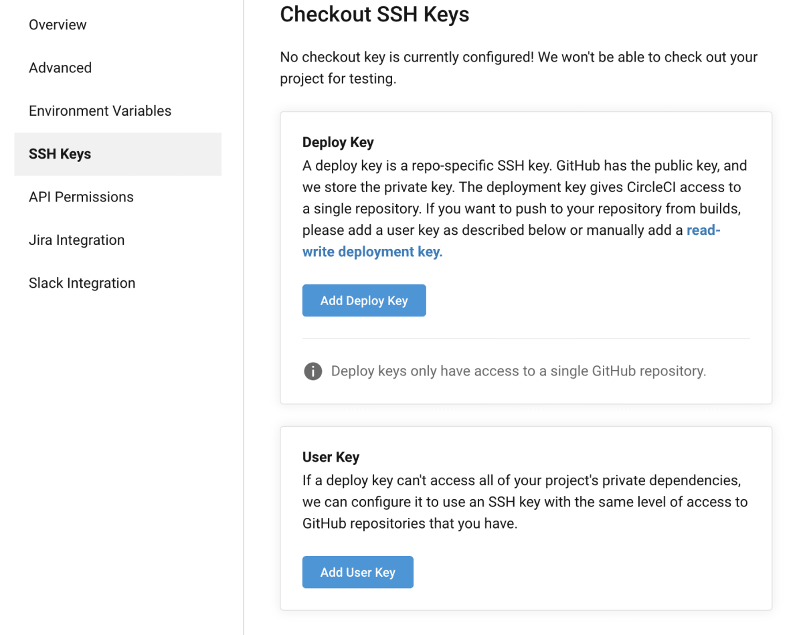This screenshot has width=803, height=635.
Task: Navigate to API Permissions
Action: pos(81,197)
